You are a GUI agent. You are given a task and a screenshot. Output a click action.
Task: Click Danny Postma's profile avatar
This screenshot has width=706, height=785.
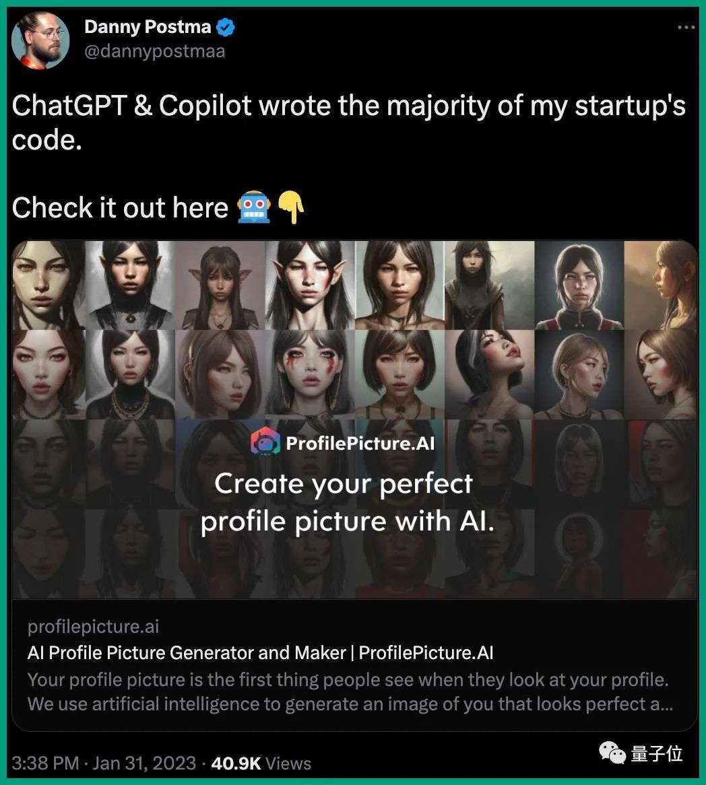[40, 40]
